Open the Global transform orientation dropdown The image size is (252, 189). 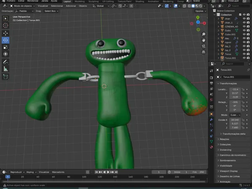[101, 6]
